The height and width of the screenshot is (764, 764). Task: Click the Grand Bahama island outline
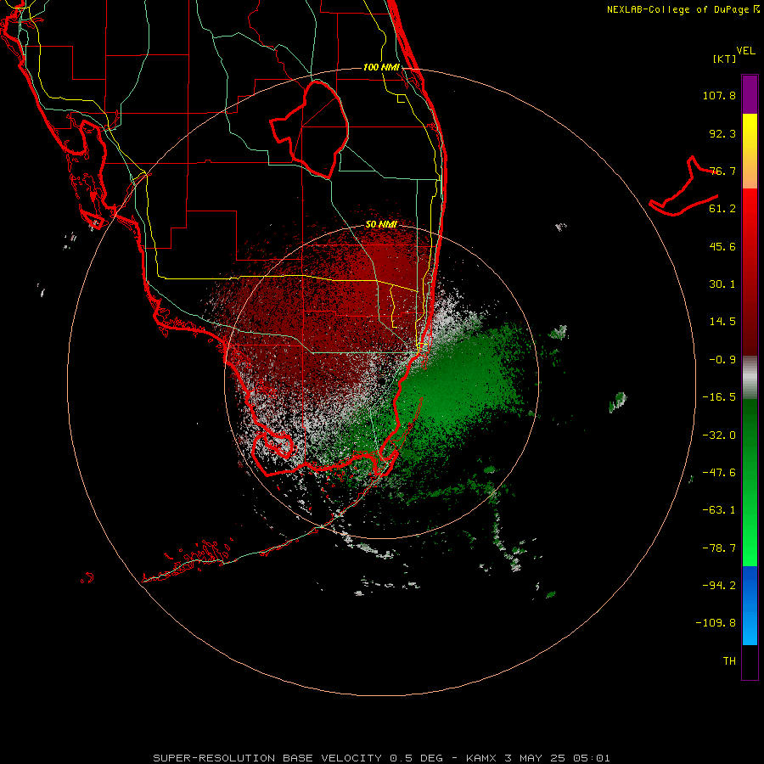click(683, 187)
